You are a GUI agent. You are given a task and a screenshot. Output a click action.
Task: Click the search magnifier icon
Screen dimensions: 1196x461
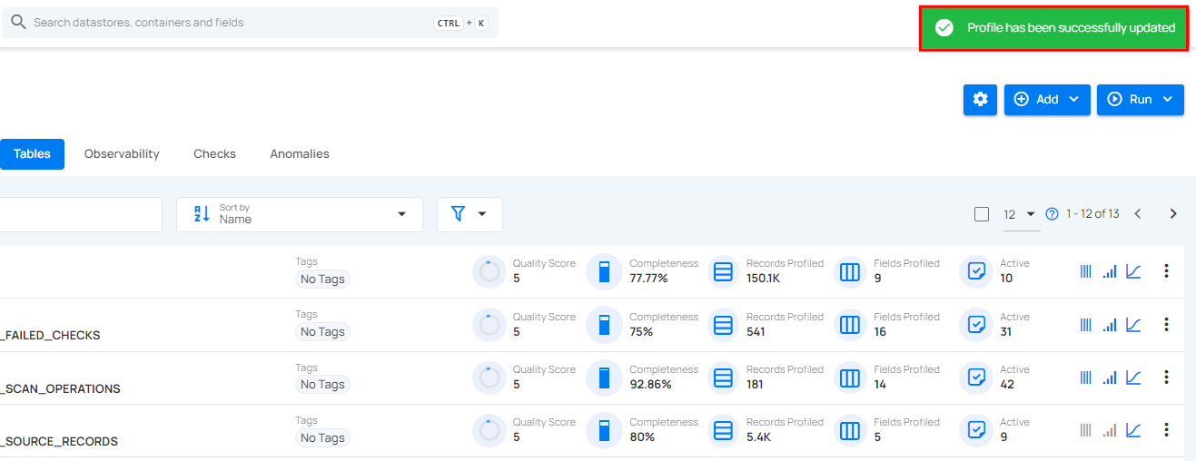(18, 23)
